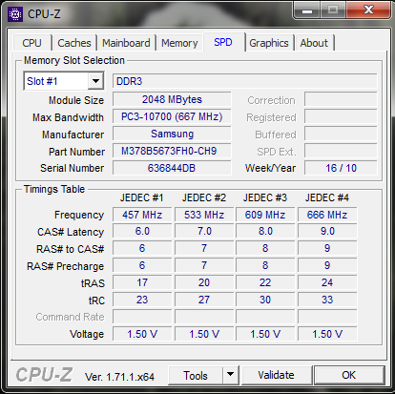
Task: Click part number M378B5673FH0-CH9
Action: (172, 151)
